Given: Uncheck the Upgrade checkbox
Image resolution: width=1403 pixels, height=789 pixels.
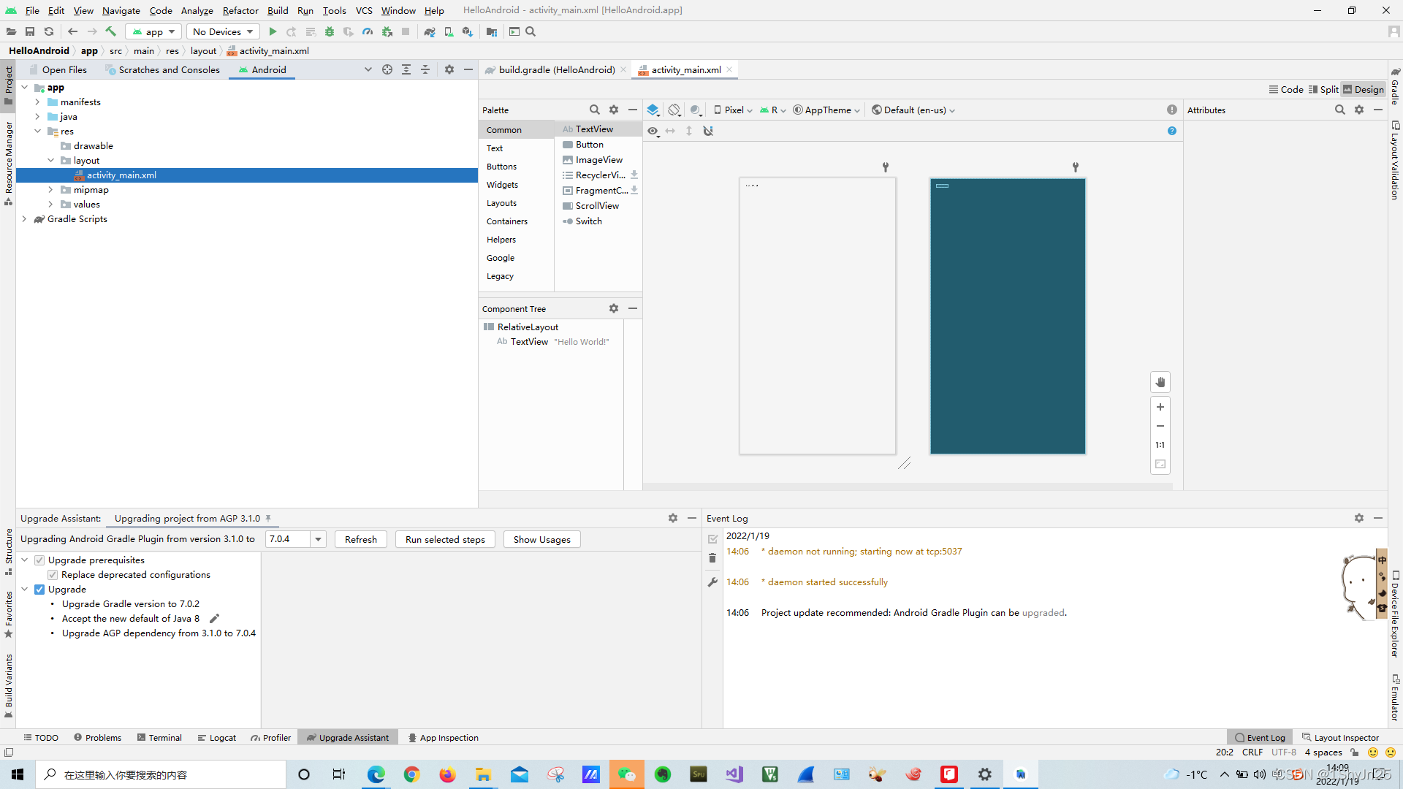Looking at the screenshot, I should [39, 590].
